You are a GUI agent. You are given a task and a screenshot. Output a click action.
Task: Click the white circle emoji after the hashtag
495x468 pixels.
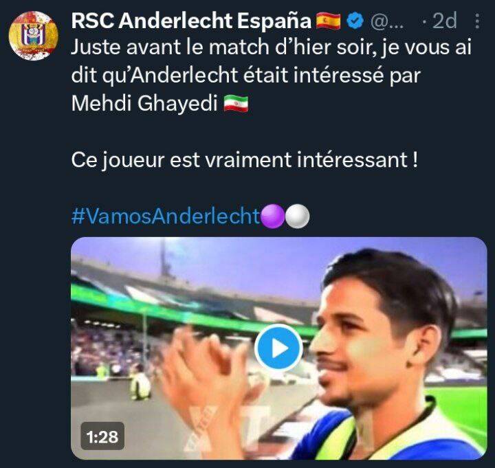(298, 216)
